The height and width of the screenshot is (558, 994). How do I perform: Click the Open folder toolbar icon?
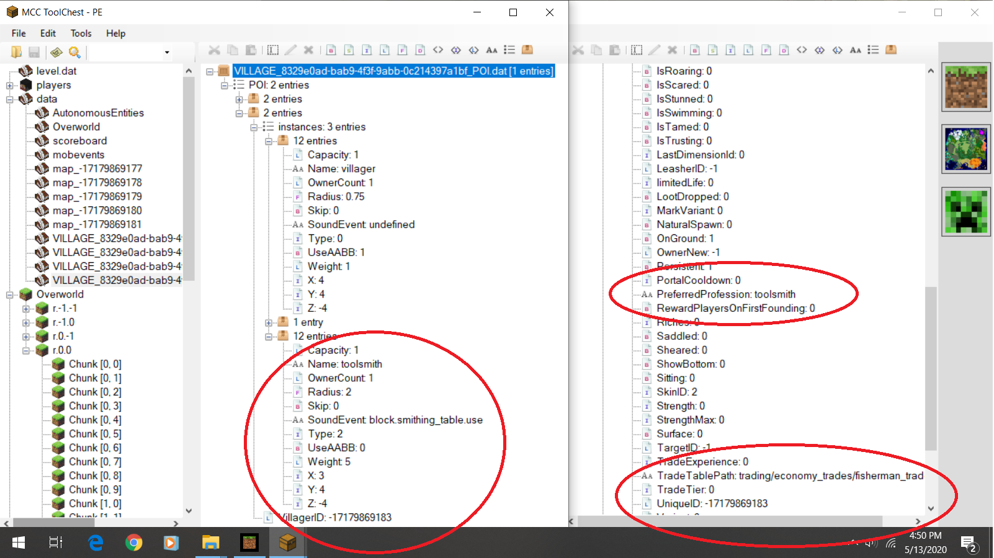(x=17, y=52)
